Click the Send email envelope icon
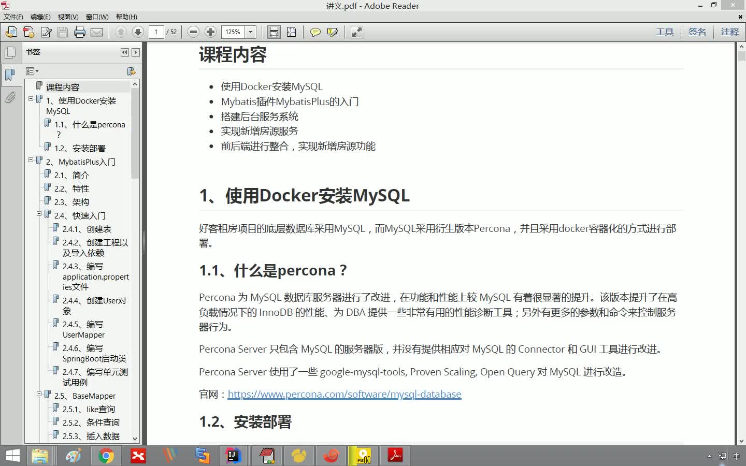This screenshot has width=746, height=466. [97, 32]
